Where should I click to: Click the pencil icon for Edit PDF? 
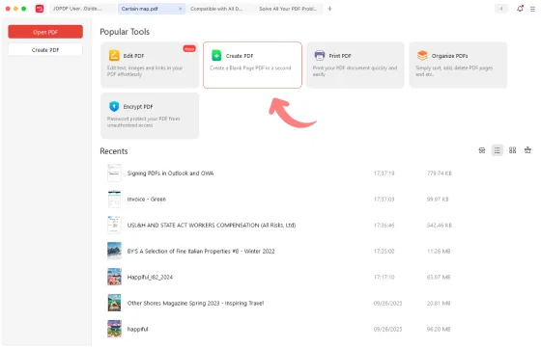[114, 56]
